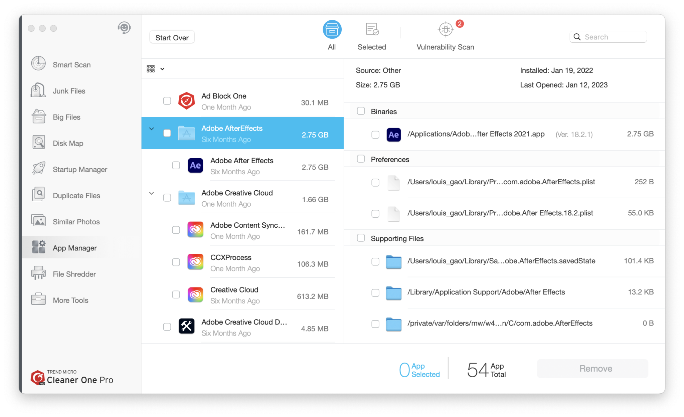The width and height of the screenshot is (684, 417).
Task: Open the Similar Photos icon
Action: [x=38, y=221]
